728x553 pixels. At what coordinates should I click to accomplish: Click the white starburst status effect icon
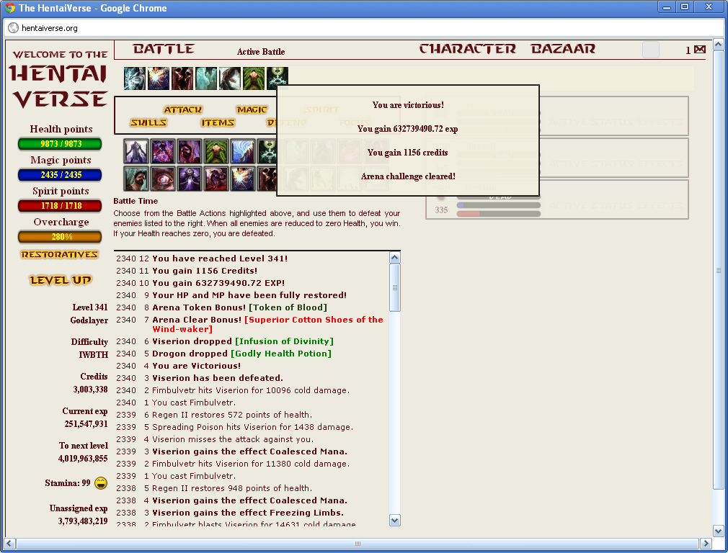159,78
